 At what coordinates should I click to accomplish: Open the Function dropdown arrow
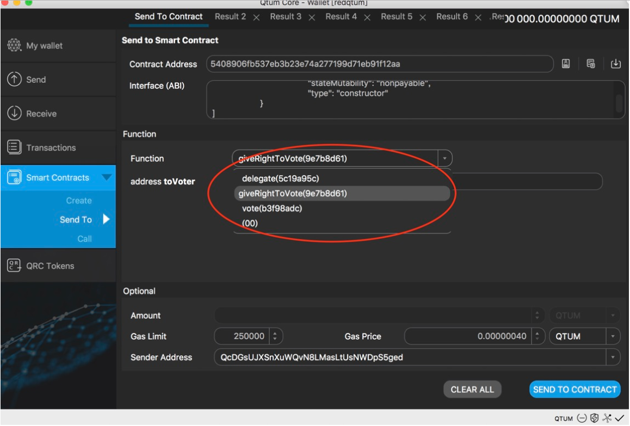pos(445,158)
